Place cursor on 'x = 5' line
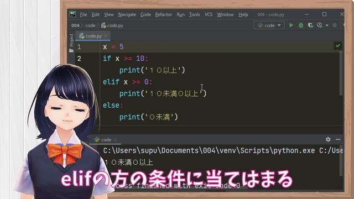Viewport: 354px width, 199px height. click(x=113, y=47)
